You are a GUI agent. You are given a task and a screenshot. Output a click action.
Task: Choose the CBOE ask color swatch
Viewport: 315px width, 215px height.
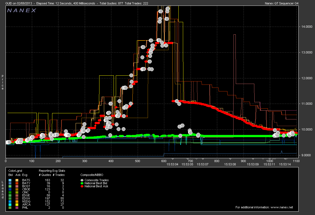(17, 189)
